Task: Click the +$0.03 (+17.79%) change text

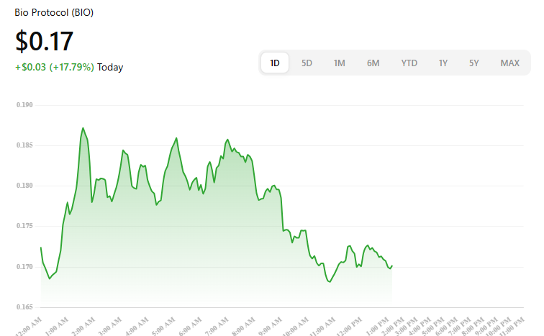Action: pyautogui.click(x=55, y=67)
